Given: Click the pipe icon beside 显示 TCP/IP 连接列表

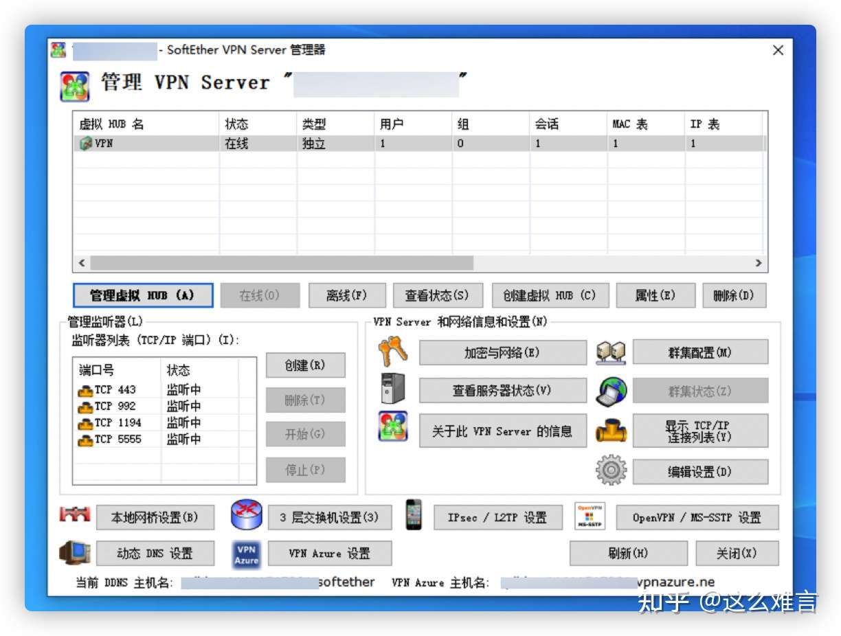Looking at the screenshot, I should [612, 431].
